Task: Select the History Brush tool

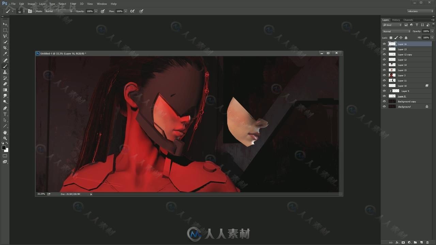Action: [x=5, y=78]
